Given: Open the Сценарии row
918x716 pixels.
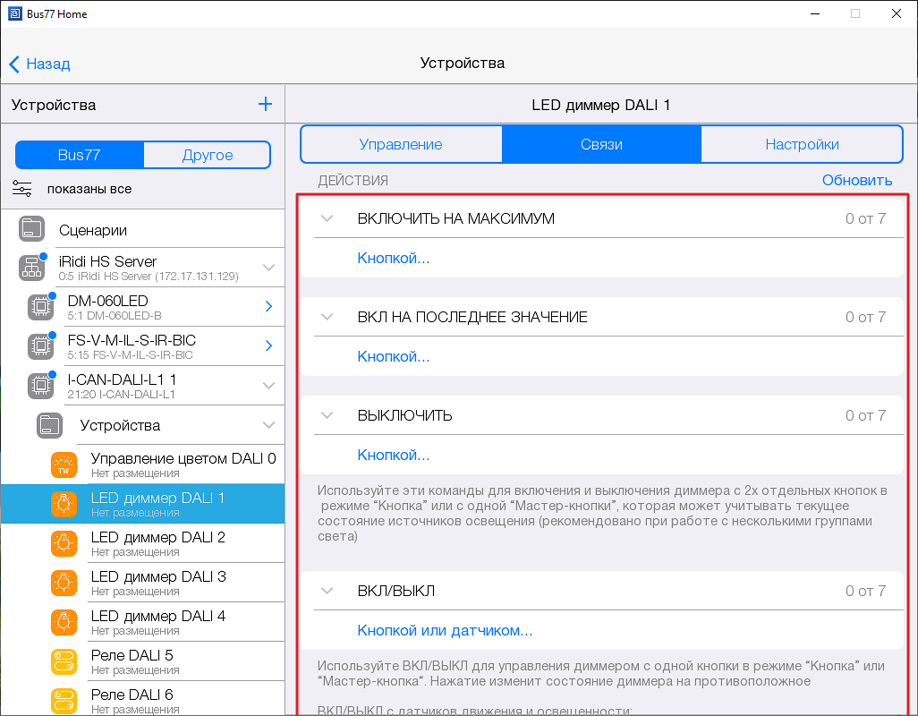Looking at the screenshot, I should coord(143,229).
